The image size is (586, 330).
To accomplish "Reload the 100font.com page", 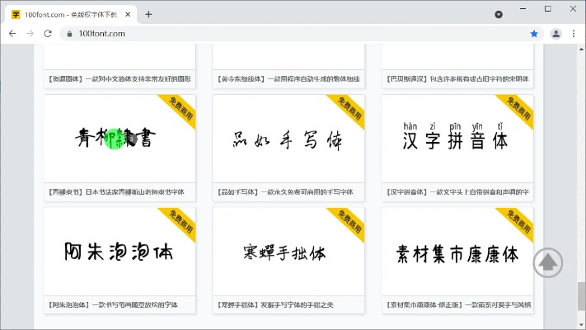I will [48, 34].
